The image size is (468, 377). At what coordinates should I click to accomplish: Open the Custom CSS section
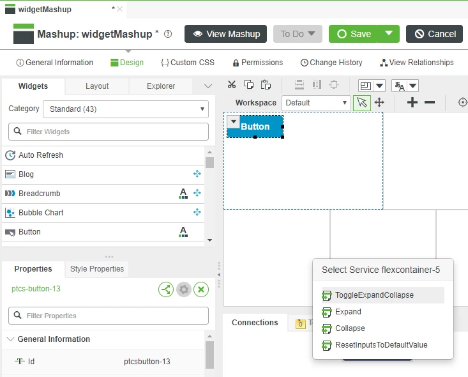[x=188, y=63]
